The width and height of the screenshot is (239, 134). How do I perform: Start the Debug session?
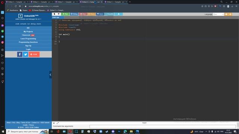click(74, 14)
